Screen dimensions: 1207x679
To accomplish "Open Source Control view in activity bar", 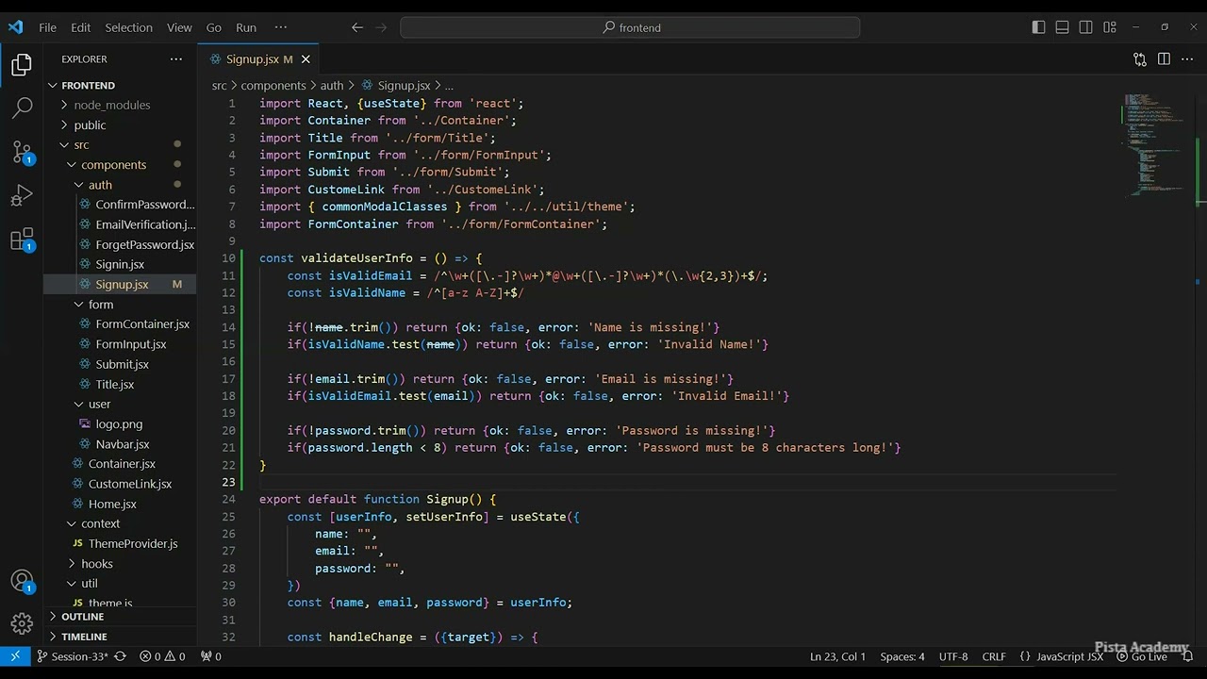I will (22, 152).
